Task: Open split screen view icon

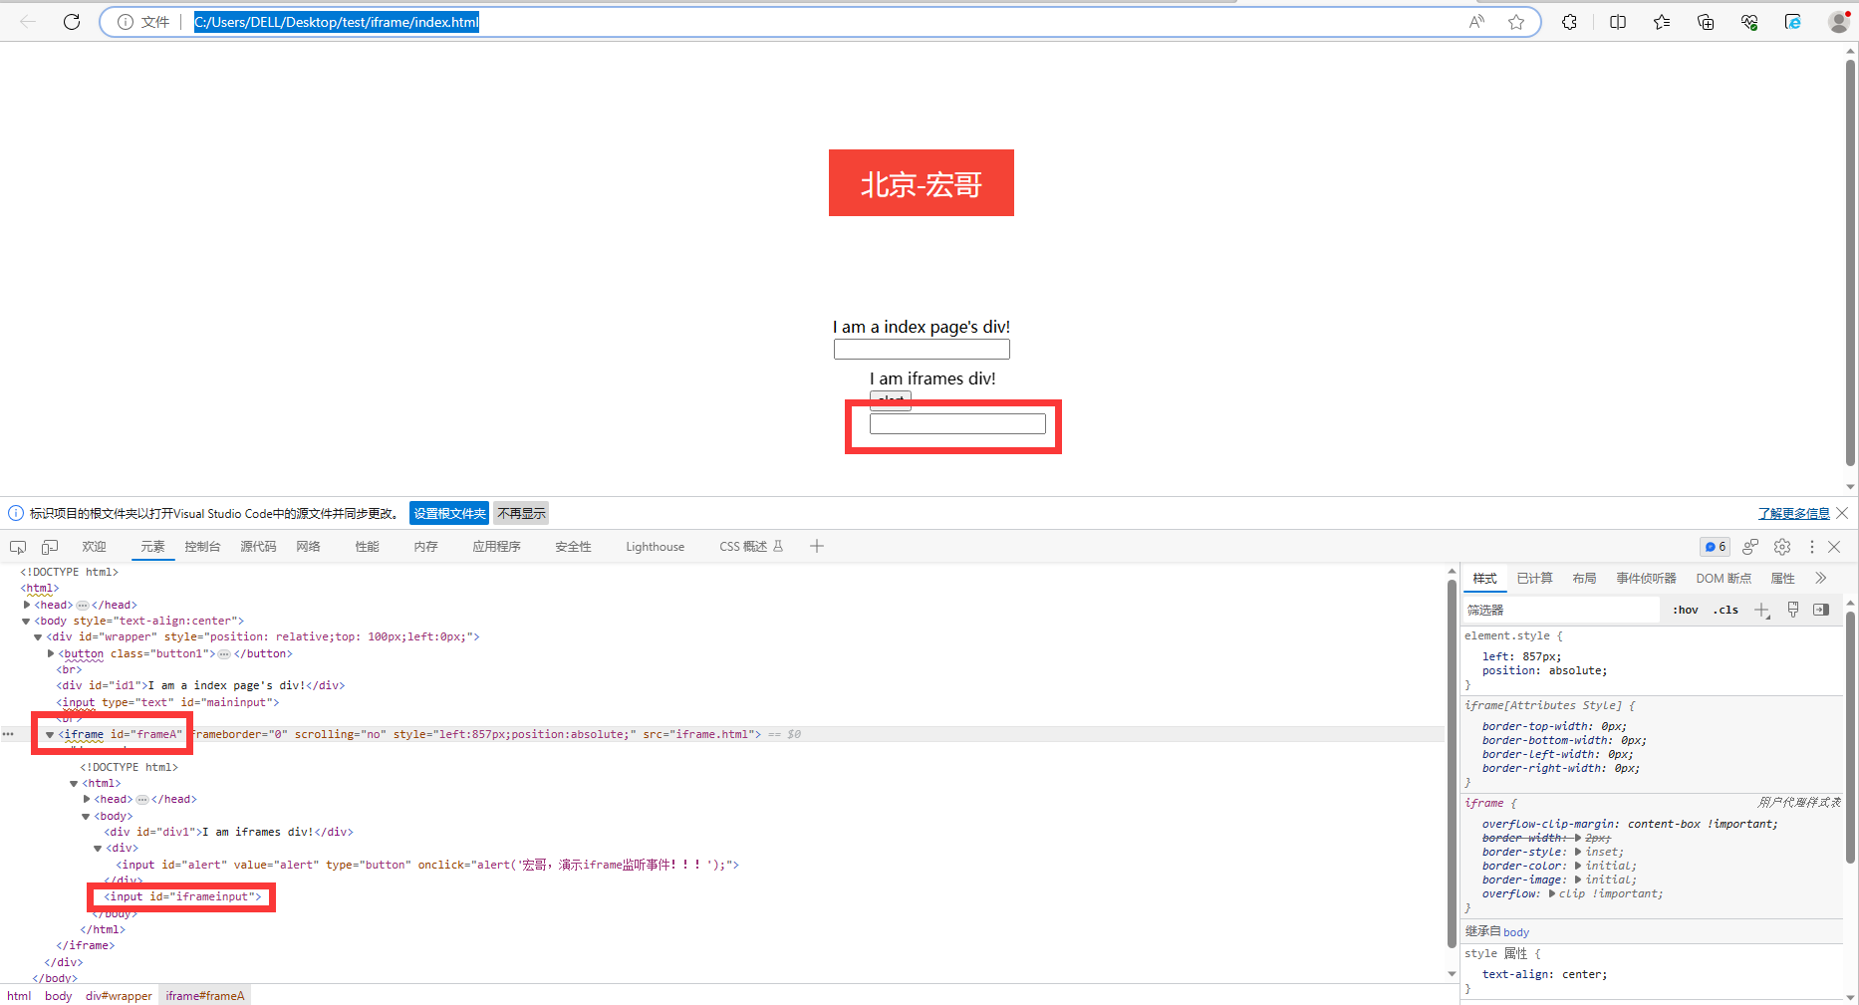Action: tap(1618, 22)
